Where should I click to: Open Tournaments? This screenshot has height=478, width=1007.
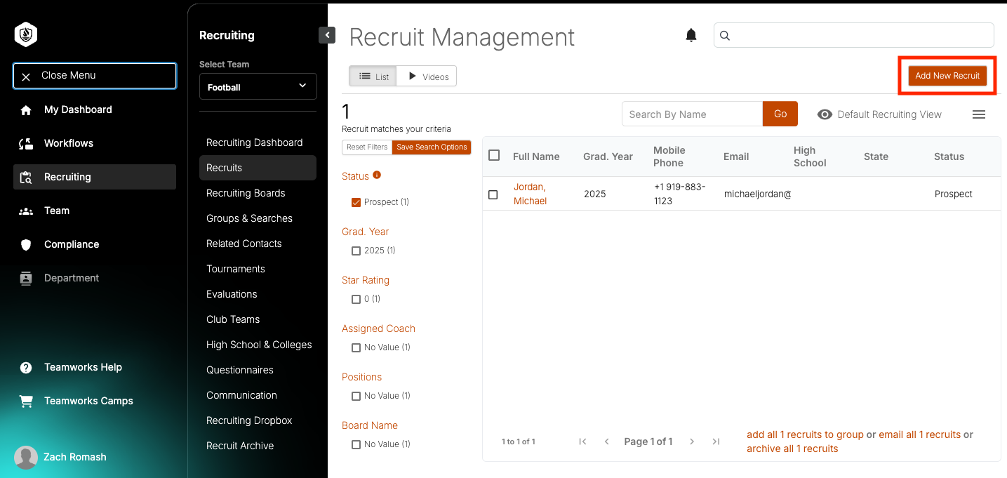tap(236, 269)
